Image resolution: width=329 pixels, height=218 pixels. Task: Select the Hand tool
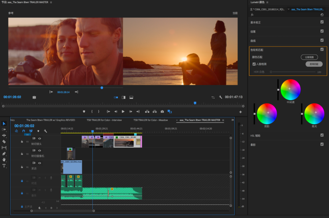tap(4, 159)
